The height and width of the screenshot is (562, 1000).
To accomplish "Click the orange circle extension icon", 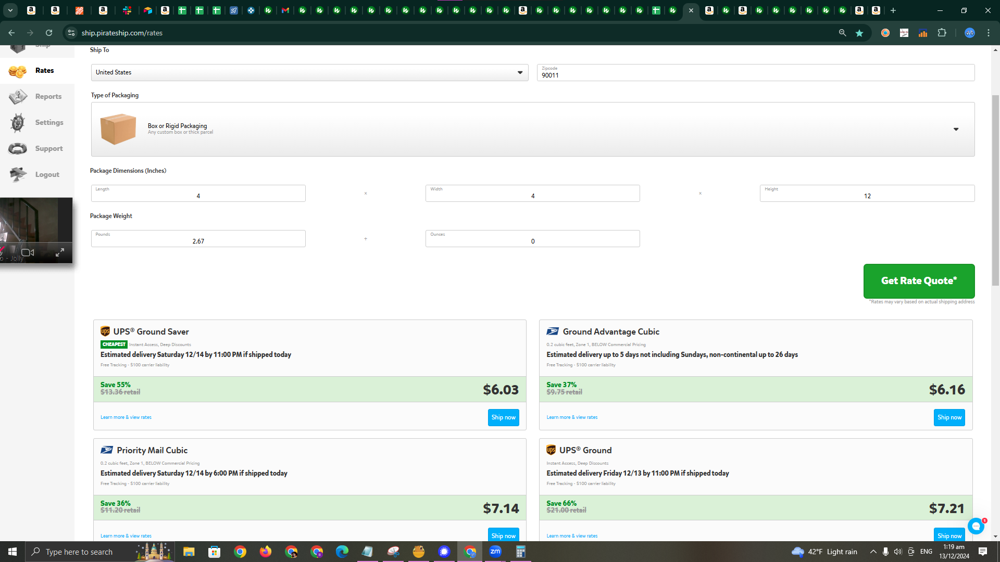I will click(x=885, y=33).
